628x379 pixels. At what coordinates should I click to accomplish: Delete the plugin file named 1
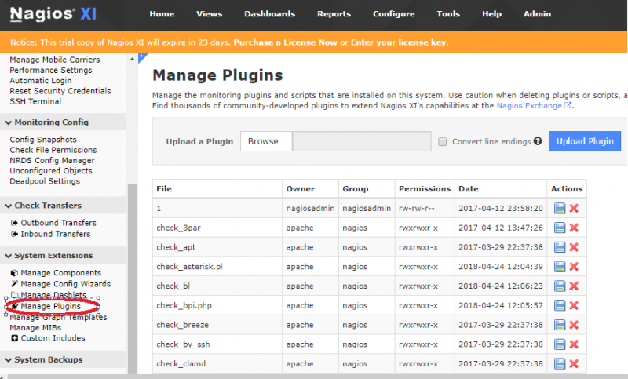point(574,209)
